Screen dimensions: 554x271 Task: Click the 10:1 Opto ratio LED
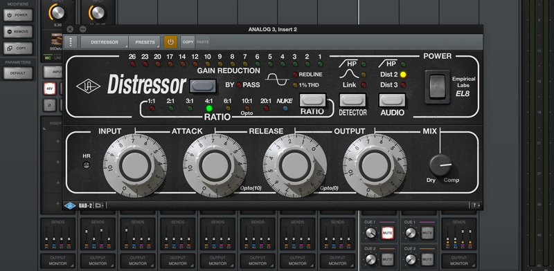pyautogui.click(x=247, y=108)
